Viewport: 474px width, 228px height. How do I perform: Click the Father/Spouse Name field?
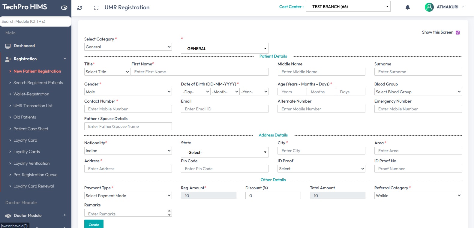coord(128,126)
